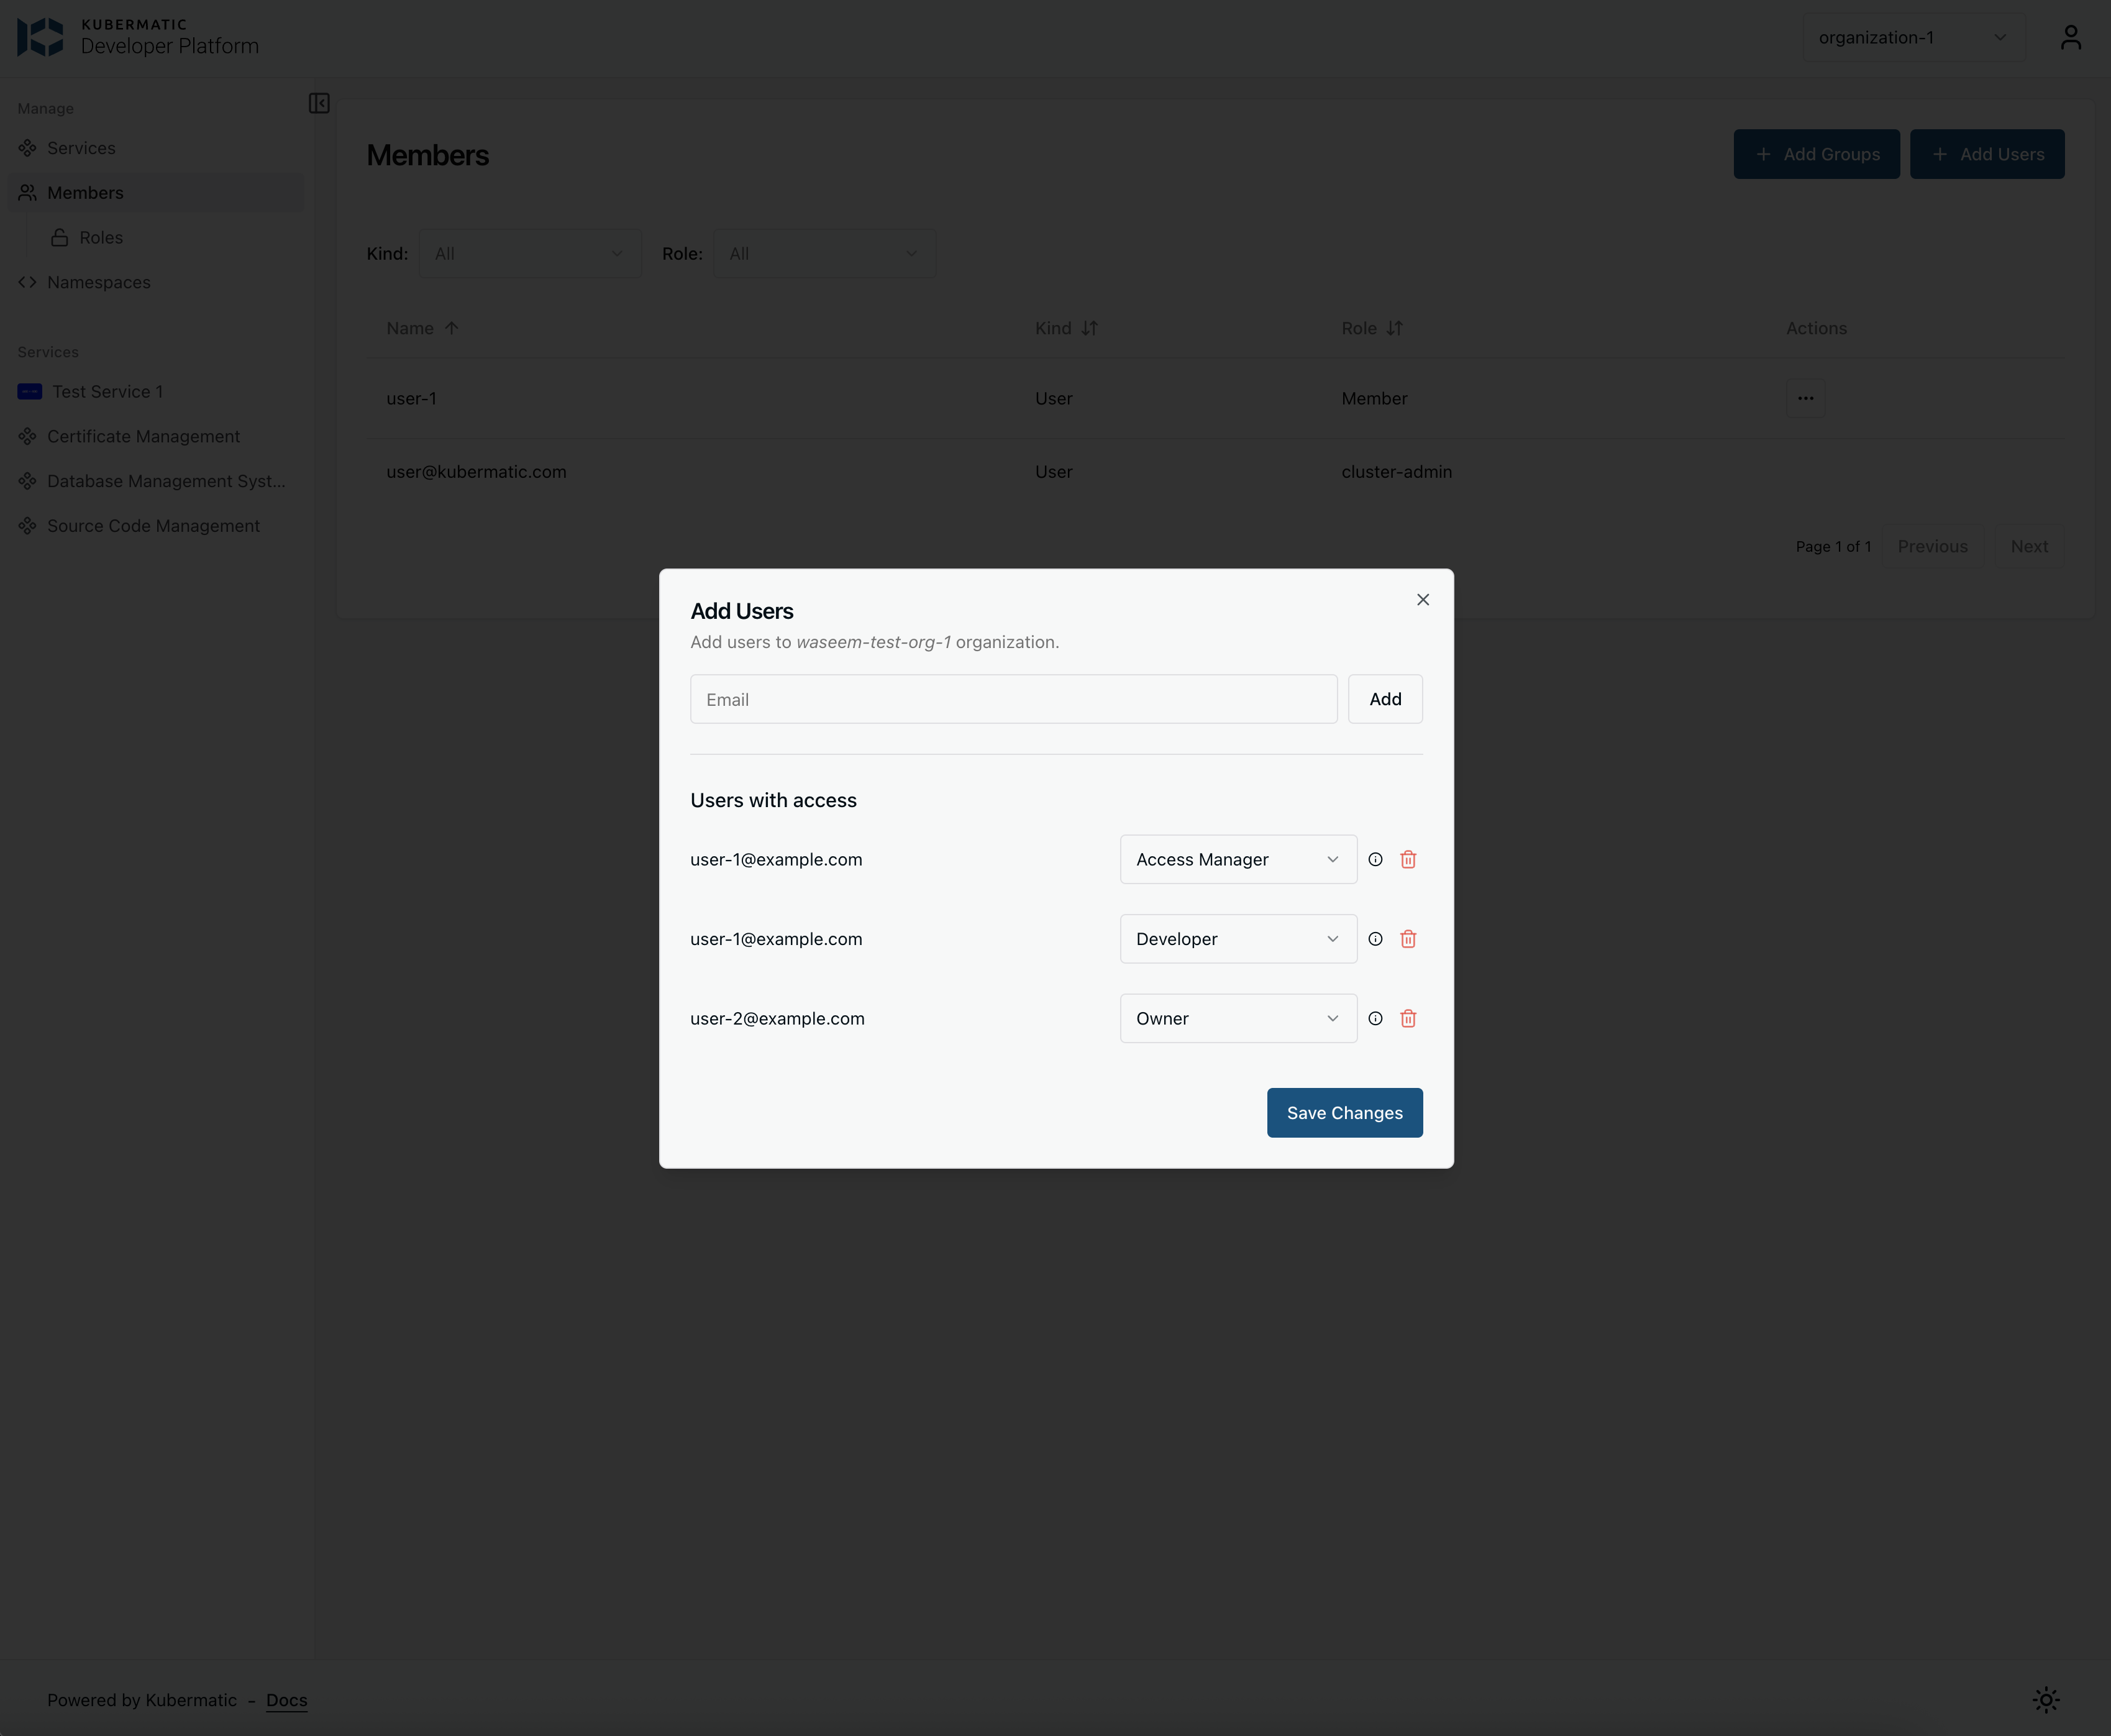
Task: Open the Kind filter dropdown
Action: [x=530, y=253]
